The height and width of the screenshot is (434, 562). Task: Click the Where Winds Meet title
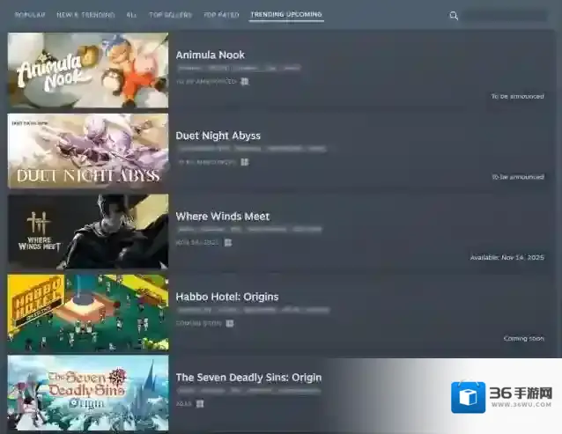click(x=222, y=217)
